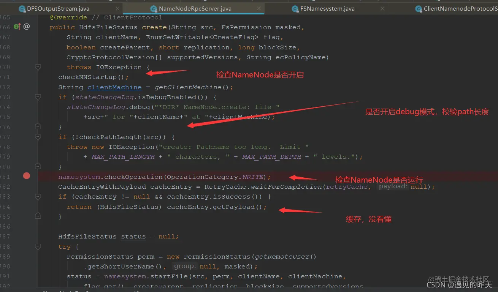Collapse the method body at throws IOException
This screenshot has width=498, height=292.
pos(38,67)
